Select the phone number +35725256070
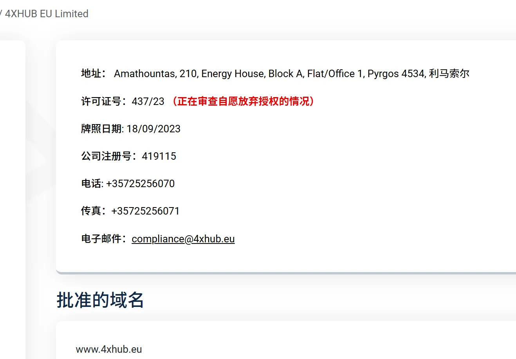The width and height of the screenshot is (516, 359). coord(140,184)
